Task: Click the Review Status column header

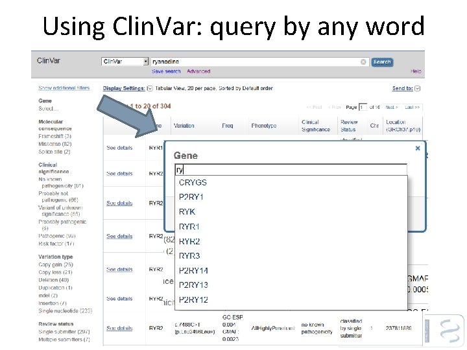Action: (x=349, y=126)
